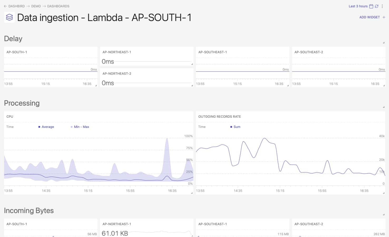Viewport: 389px width, 237px height.
Task: Click resize handle of AP-SOUTHEAST-1 delay widget
Action: pos(288,85)
